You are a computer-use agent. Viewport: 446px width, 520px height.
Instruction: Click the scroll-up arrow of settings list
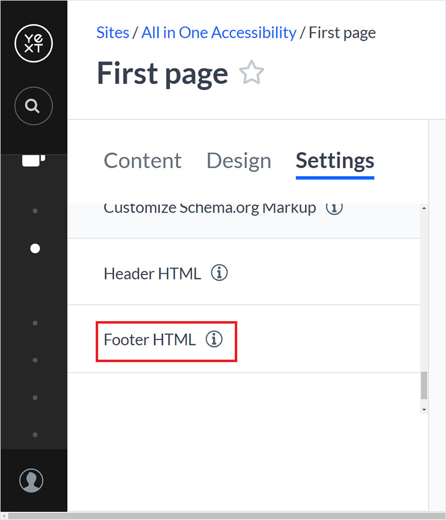point(424,209)
